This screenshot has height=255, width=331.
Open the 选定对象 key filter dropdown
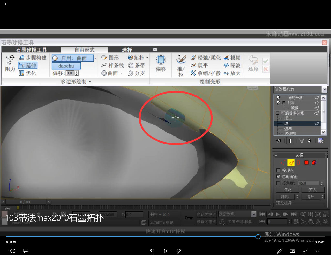click(x=254, y=214)
